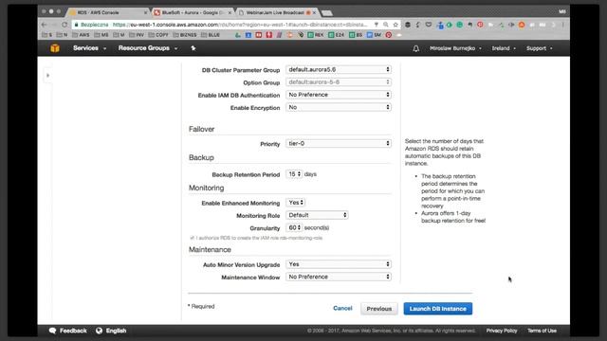Open the Auto Minor Version Upgrade dropdown
This screenshot has width=607, height=341.
tap(339, 264)
